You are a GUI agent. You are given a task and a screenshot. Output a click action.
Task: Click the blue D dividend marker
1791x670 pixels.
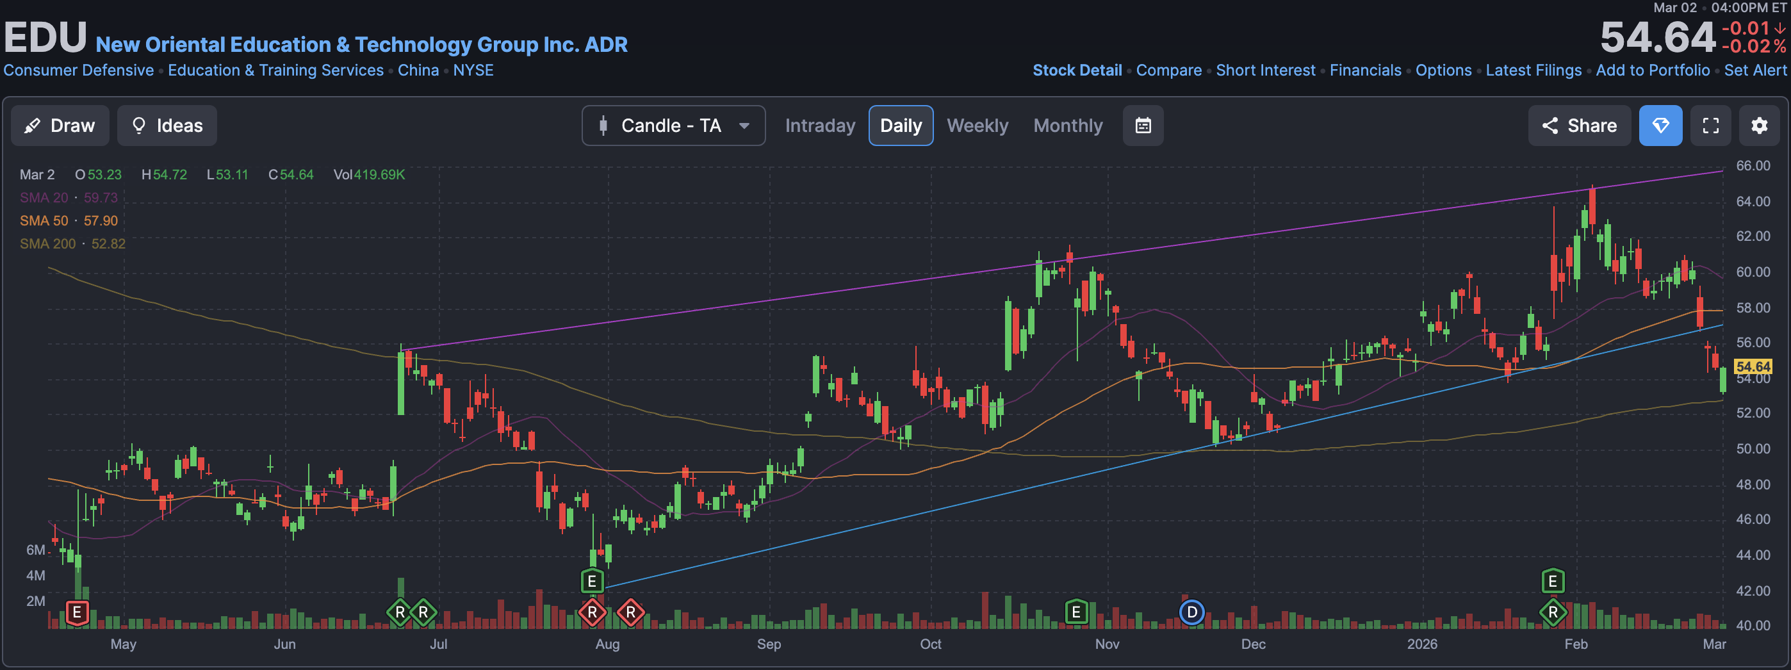(x=1191, y=612)
